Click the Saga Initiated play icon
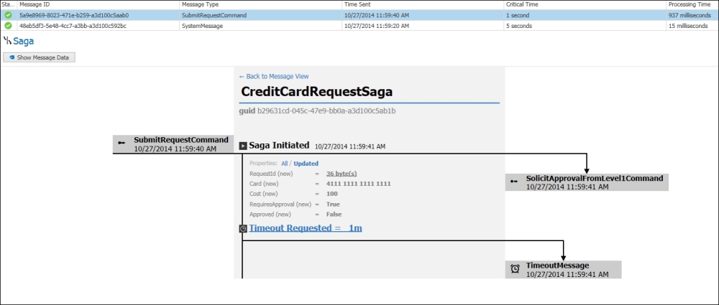The width and height of the screenshot is (719, 305). click(243, 146)
